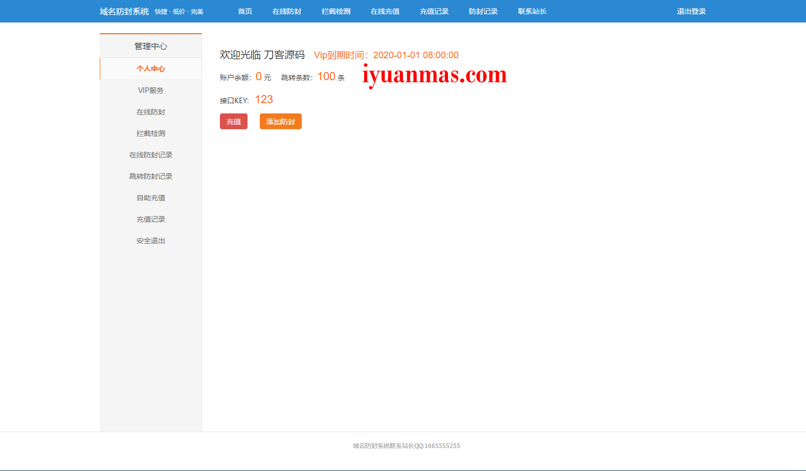
Task: Open 拦截检测 in the top navigation
Action: point(336,11)
